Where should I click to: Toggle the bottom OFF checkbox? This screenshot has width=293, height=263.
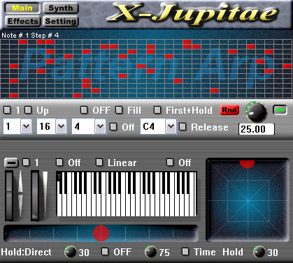[x=105, y=251]
